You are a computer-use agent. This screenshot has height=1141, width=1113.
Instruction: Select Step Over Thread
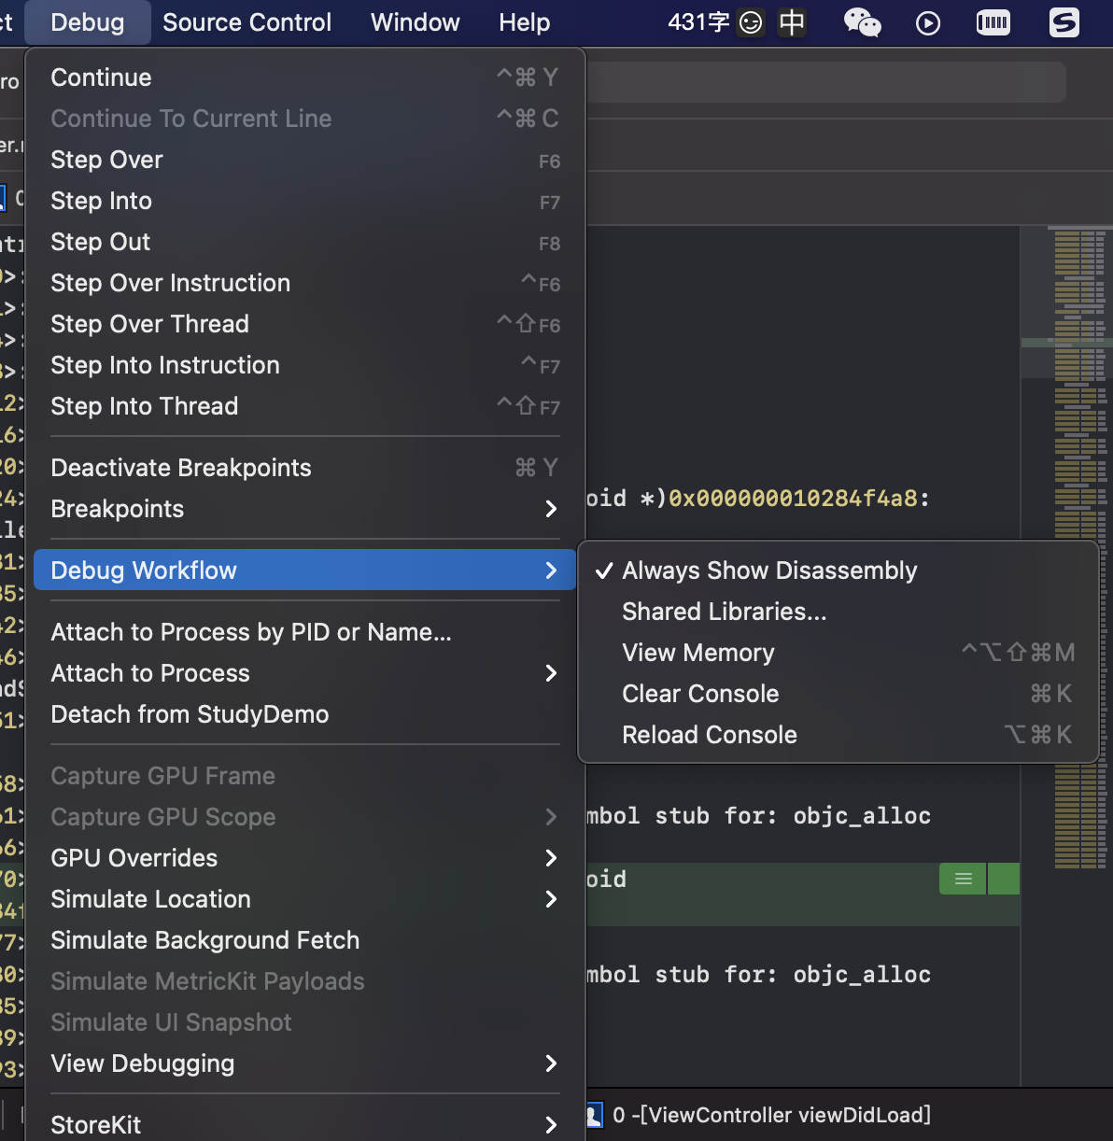click(304, 324)
